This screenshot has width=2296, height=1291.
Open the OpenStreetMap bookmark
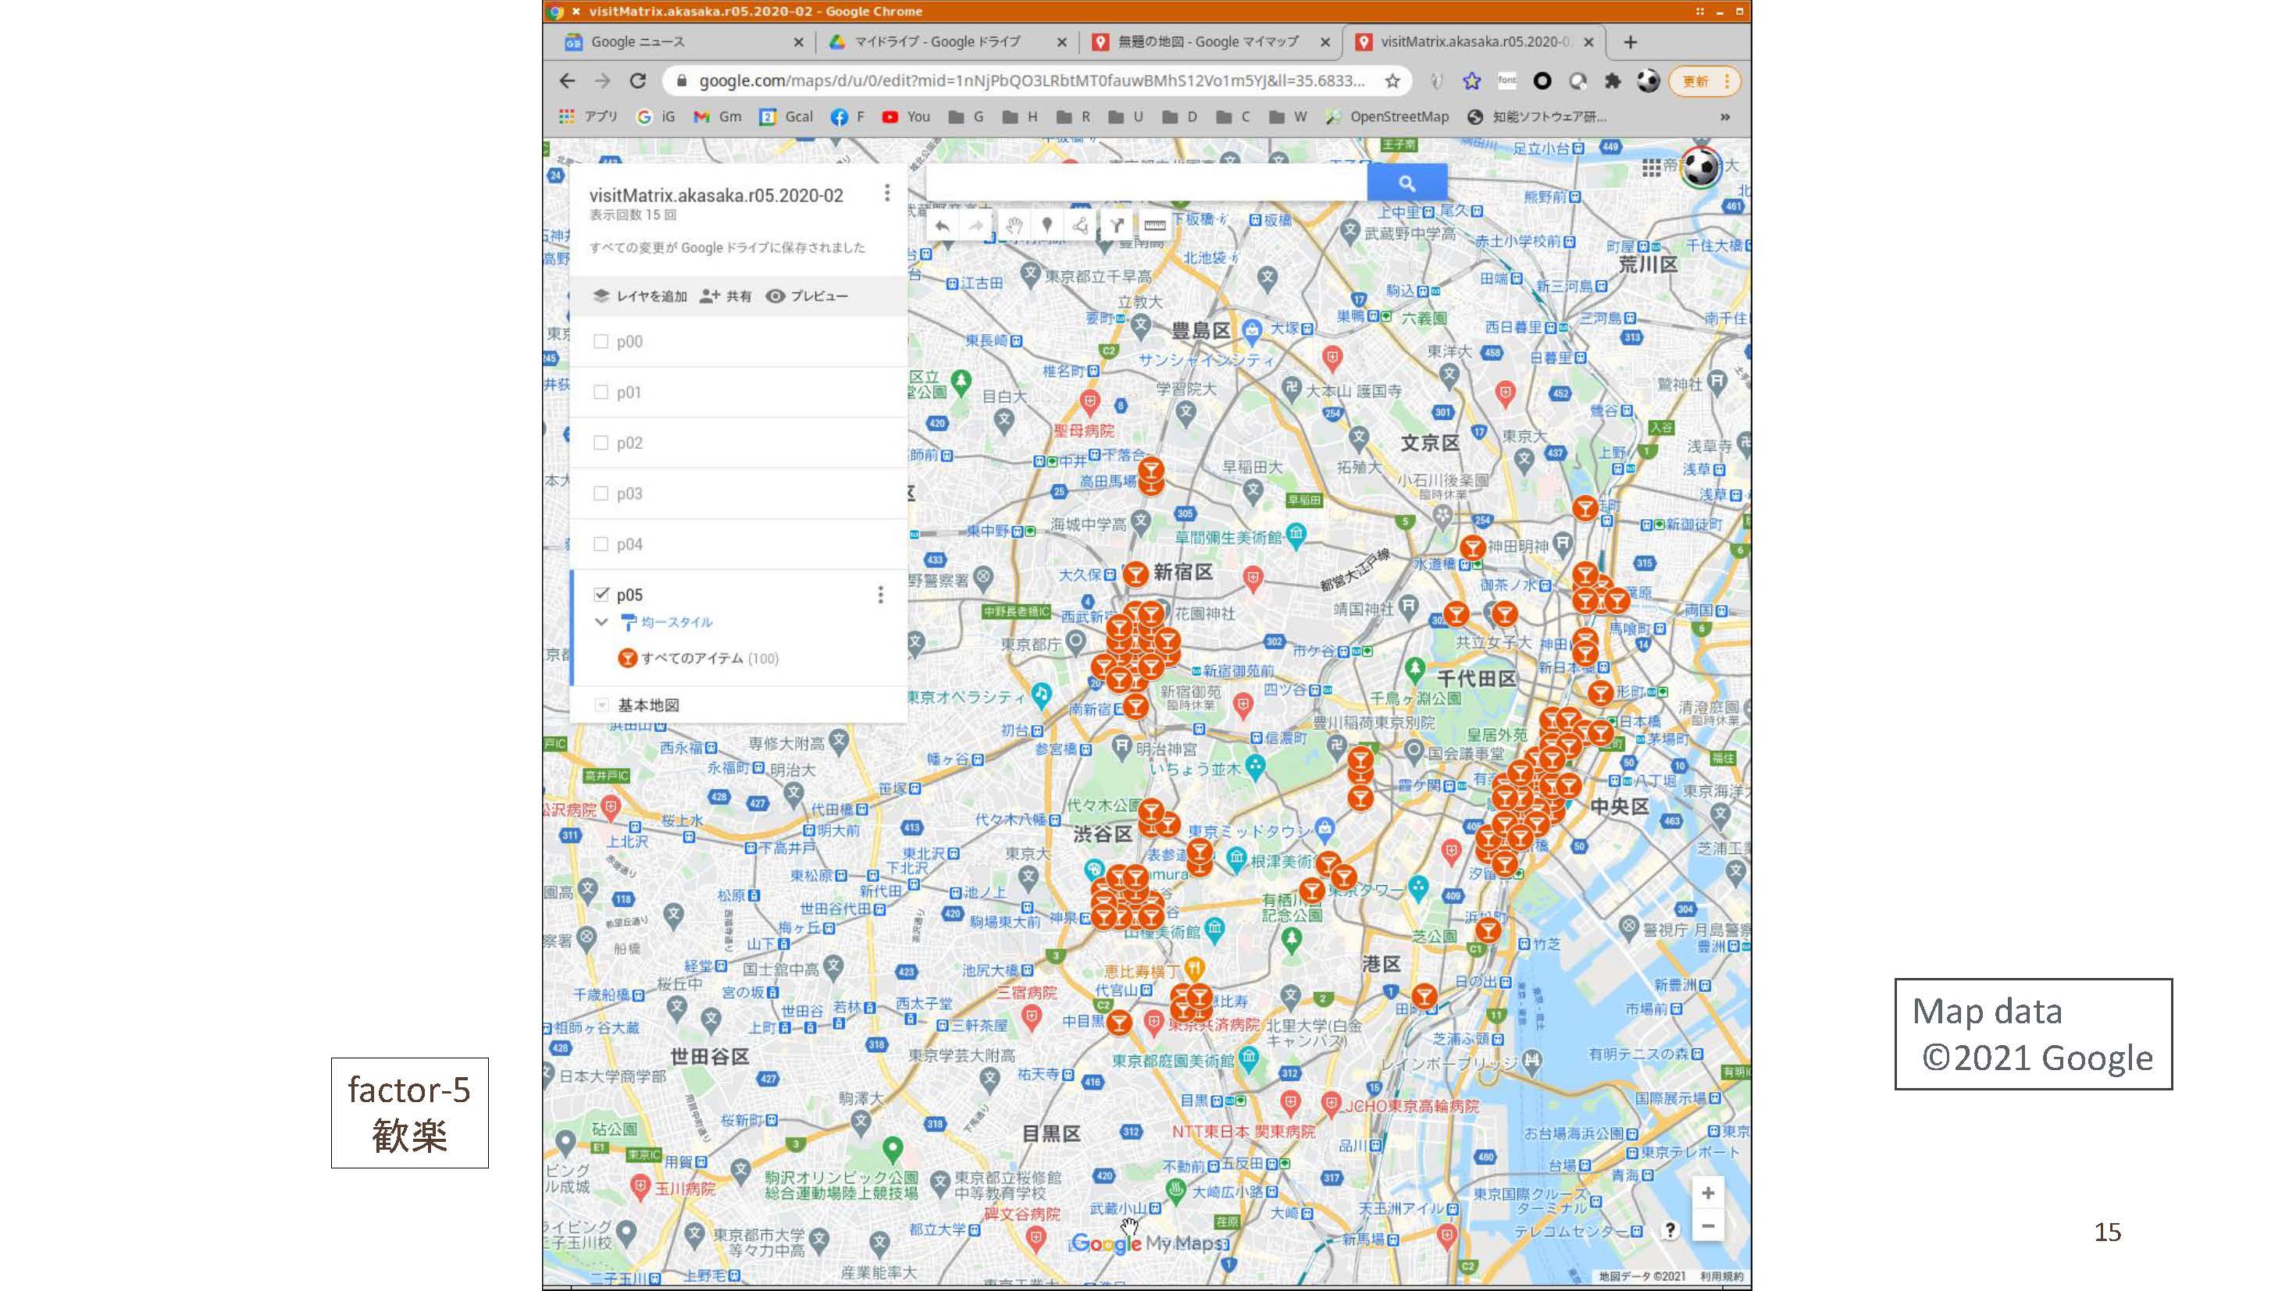pos(1387,117)
